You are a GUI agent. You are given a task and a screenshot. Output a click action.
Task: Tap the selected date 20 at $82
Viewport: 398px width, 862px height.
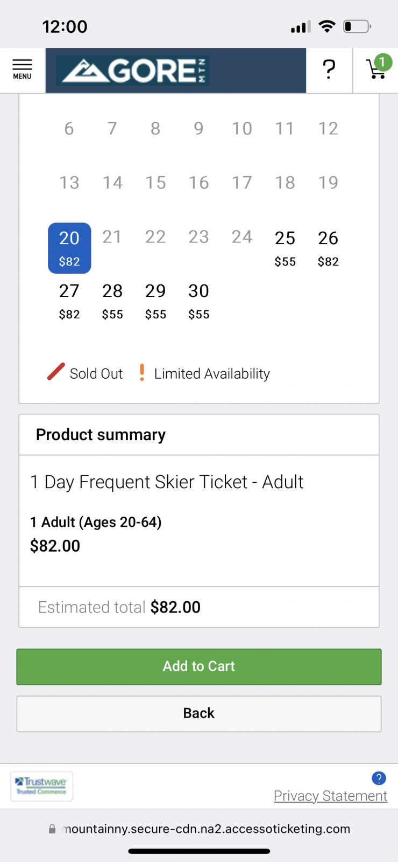(x=69, y=248)
